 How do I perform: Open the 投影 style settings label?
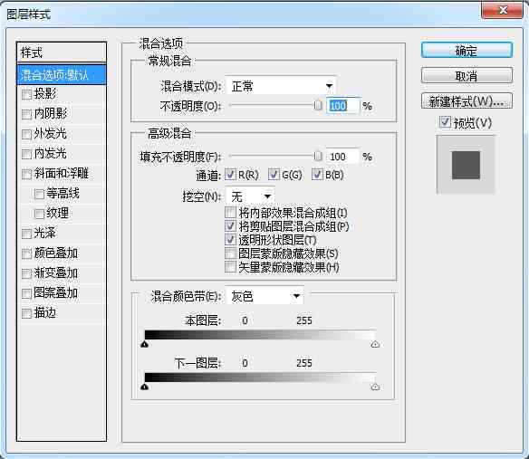45,93
